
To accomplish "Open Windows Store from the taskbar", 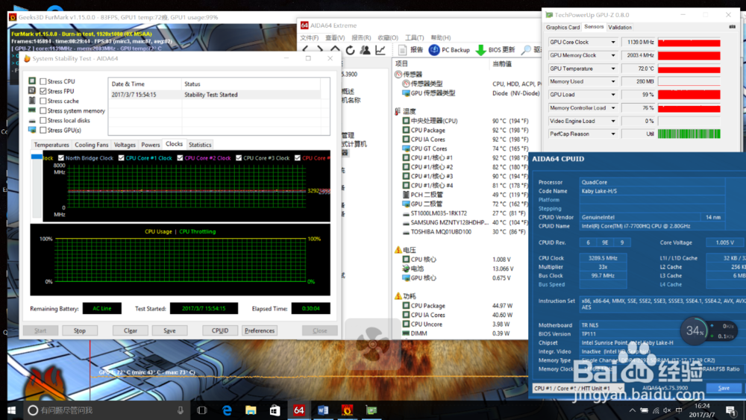I will pyautogui.click(x=275, y=410).
